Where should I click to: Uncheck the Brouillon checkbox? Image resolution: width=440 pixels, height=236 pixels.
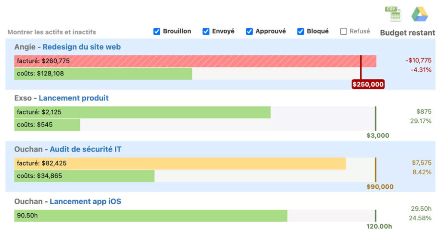point(157,31)
